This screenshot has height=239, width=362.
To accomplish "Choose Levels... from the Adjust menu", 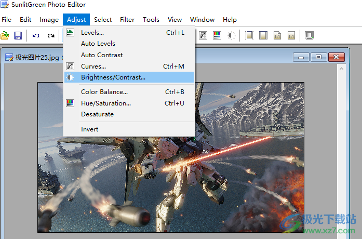I will point(129,33).
